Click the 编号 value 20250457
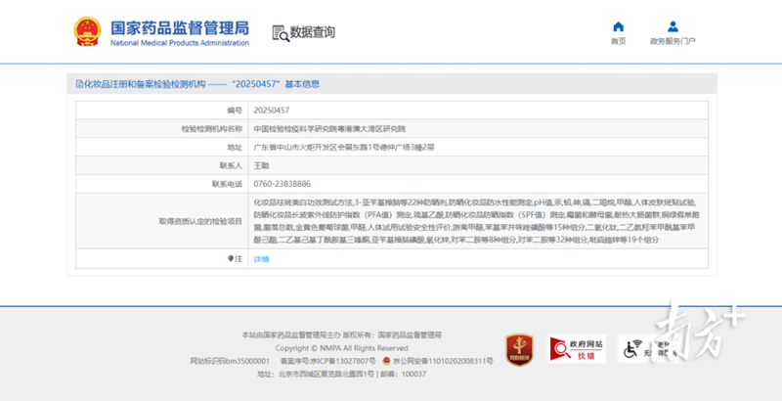Viewport: 782px width, 401px height. pos(271,111)
